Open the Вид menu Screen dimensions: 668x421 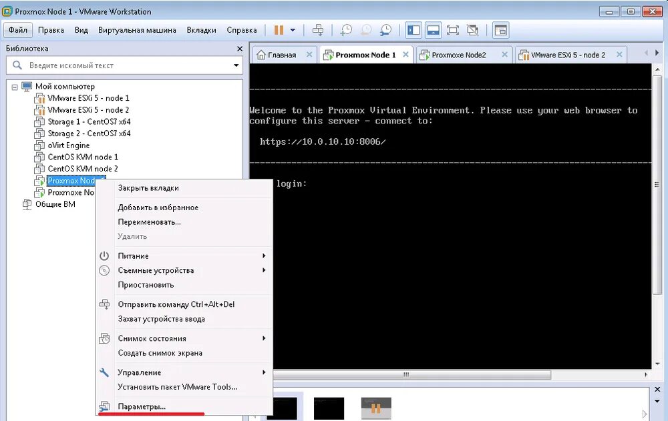pos(81,30)
